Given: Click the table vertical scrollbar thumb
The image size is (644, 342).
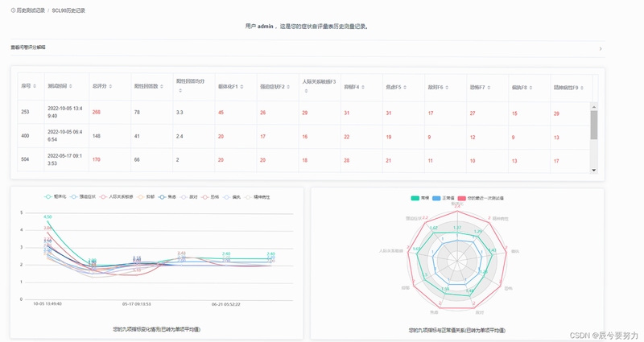Looking at the screenshot, I should pyautogui.click(x=593, y=125).
